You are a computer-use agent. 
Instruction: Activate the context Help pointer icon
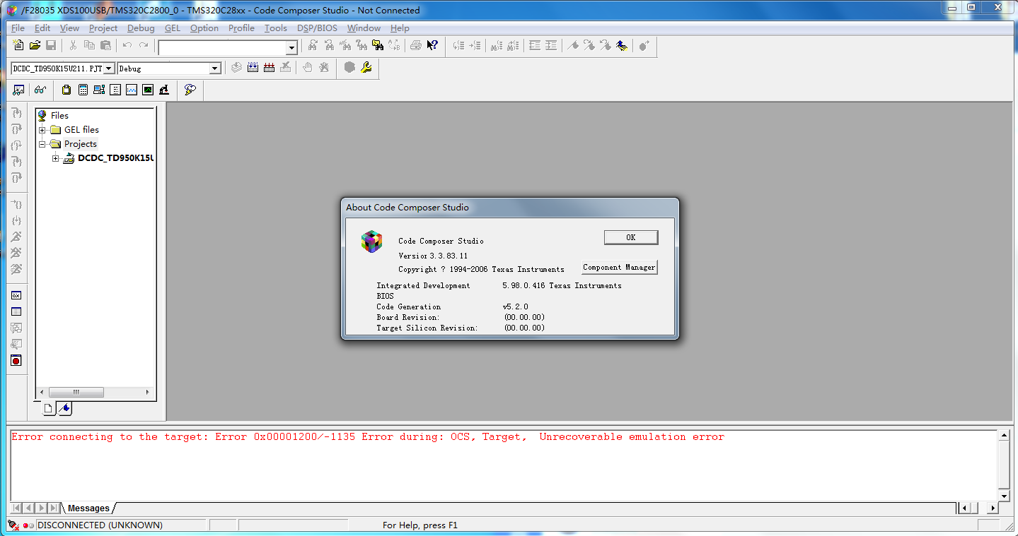click(x=432, y=46)
